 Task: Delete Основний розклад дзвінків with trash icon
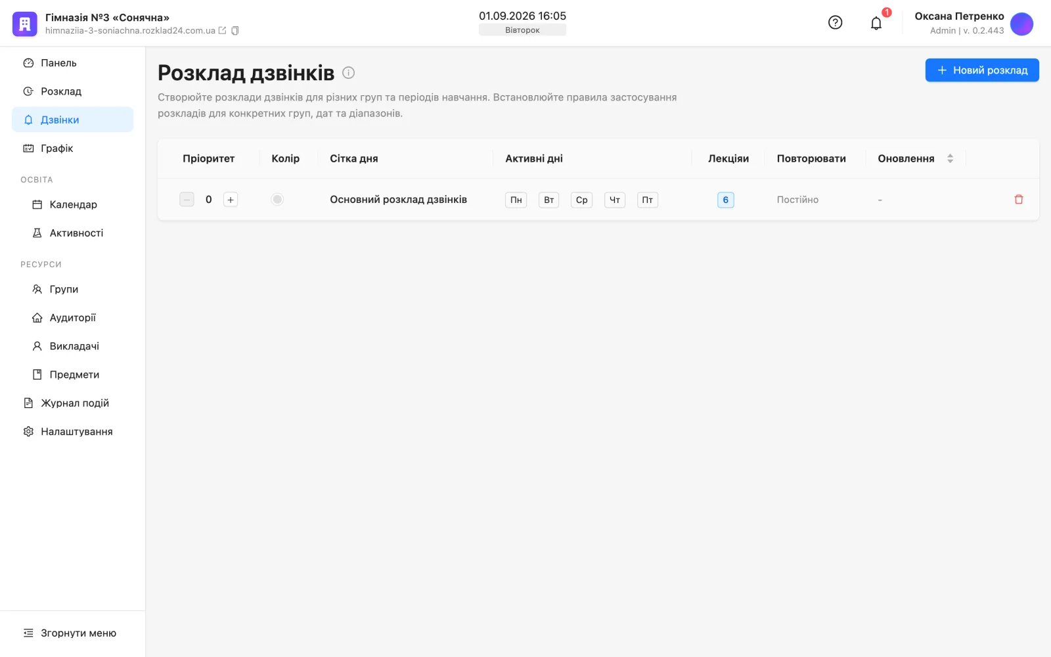coord(1019,199)
